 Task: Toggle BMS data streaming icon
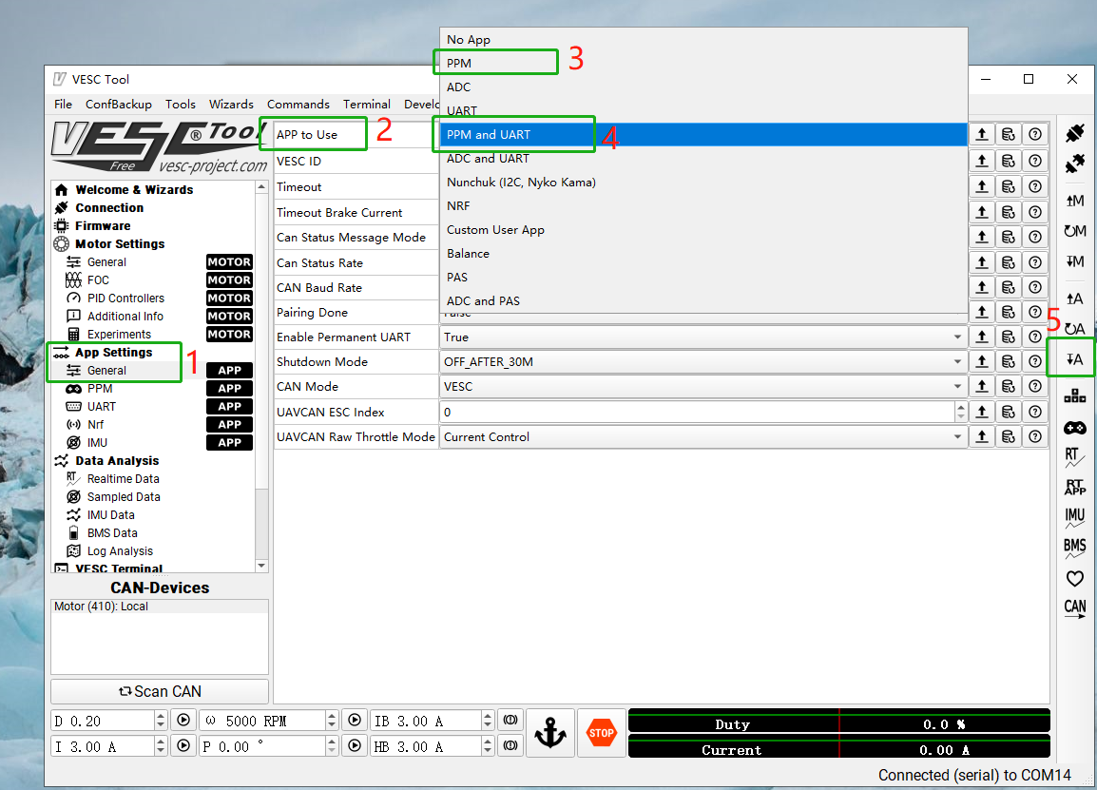tap(1074, 548)
